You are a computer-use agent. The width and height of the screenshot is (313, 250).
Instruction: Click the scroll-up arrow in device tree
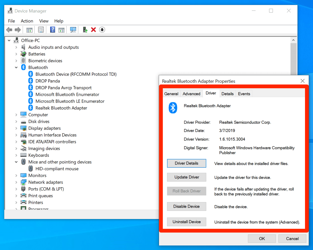[x=293, y=40]
